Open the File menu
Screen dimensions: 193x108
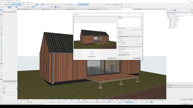pos(1,2)
